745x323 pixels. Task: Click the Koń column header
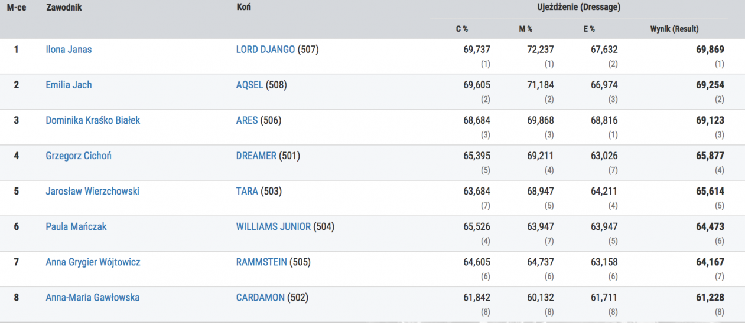[242, 8]
